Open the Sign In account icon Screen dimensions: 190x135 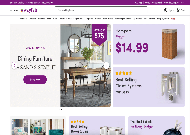(x=166, y=10)
